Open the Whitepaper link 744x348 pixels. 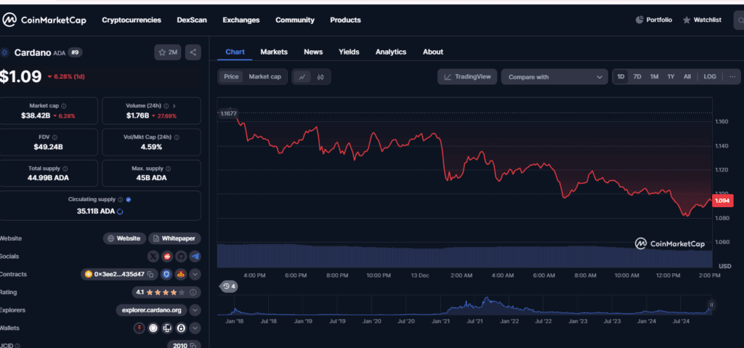point(174,238)
